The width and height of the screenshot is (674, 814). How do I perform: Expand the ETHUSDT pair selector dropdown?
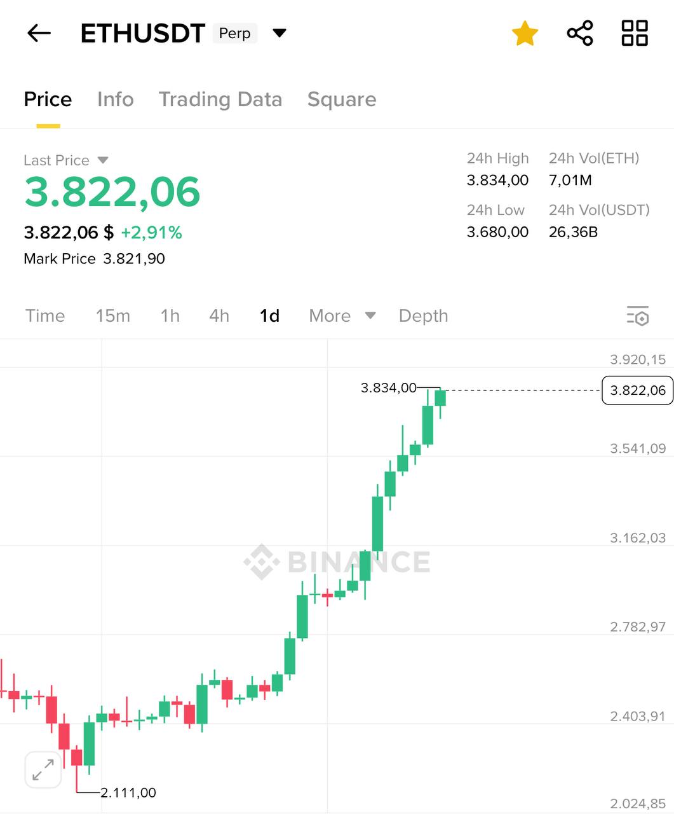click(280, 33)
